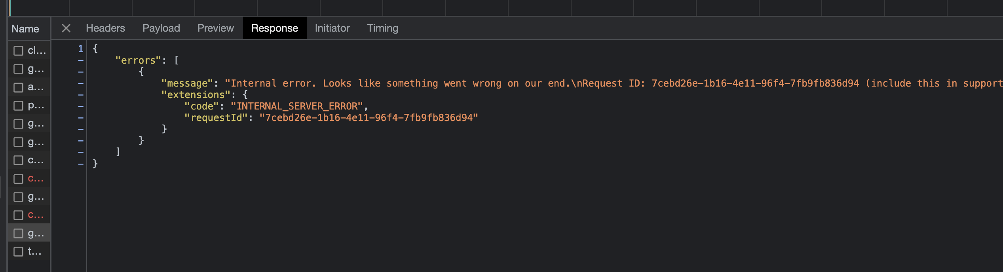Inspect the Timing tab
Viewport: 1003px width, 272px height.
(x=382, y=28)
